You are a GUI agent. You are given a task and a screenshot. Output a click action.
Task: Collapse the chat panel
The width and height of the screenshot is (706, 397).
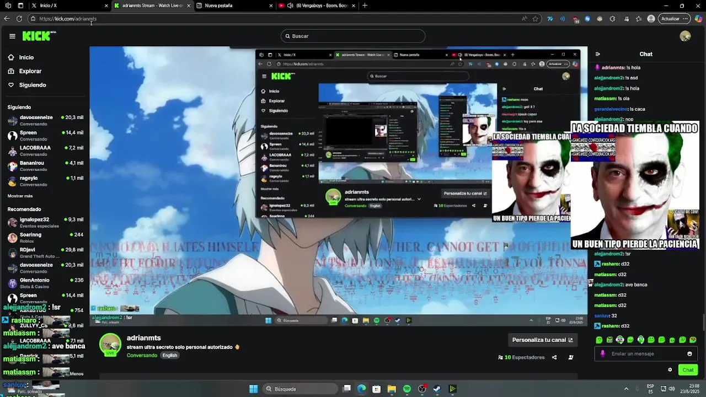[597, 54]
